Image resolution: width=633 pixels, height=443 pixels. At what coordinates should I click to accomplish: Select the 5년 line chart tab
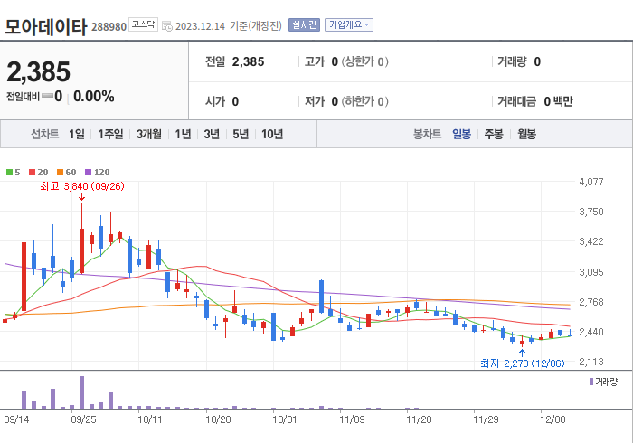tap(241, 134)
